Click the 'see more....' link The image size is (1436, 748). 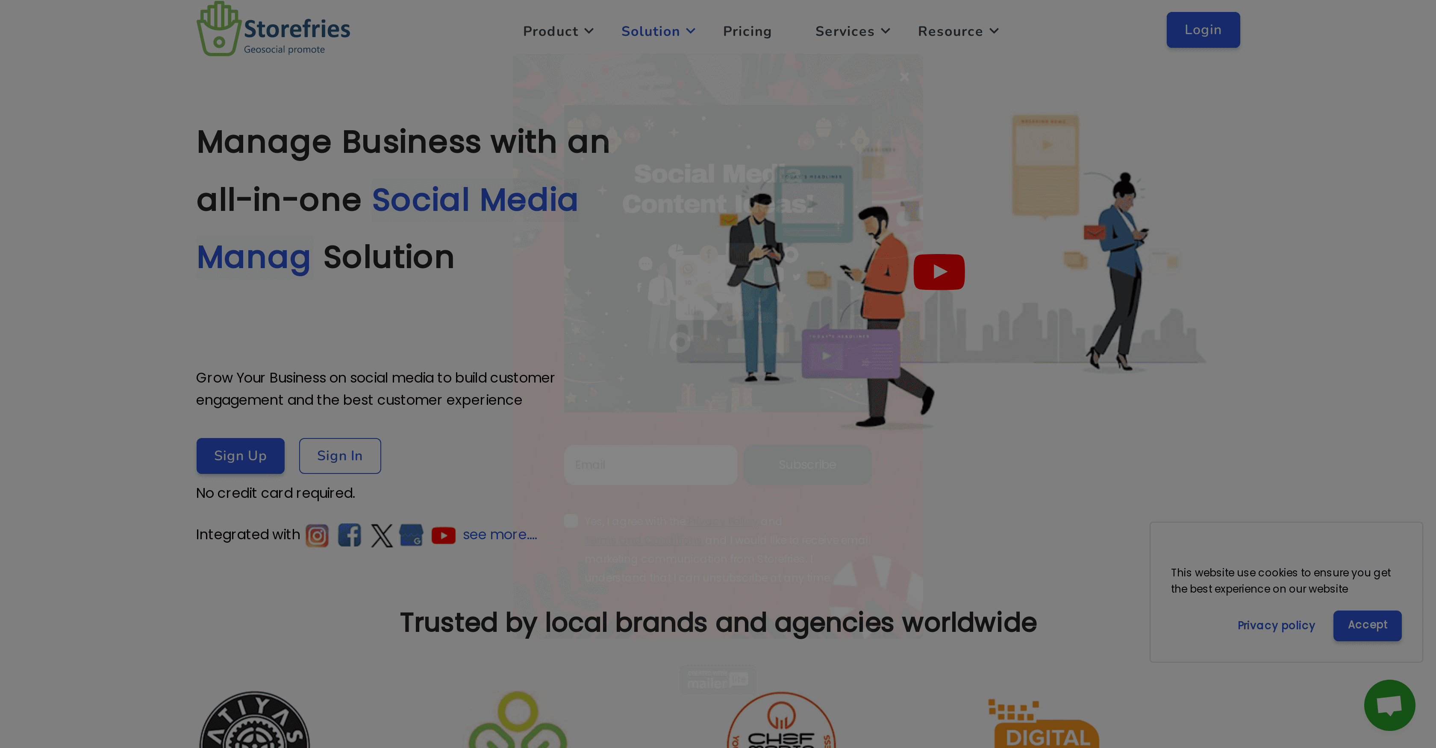click(500, 534)
